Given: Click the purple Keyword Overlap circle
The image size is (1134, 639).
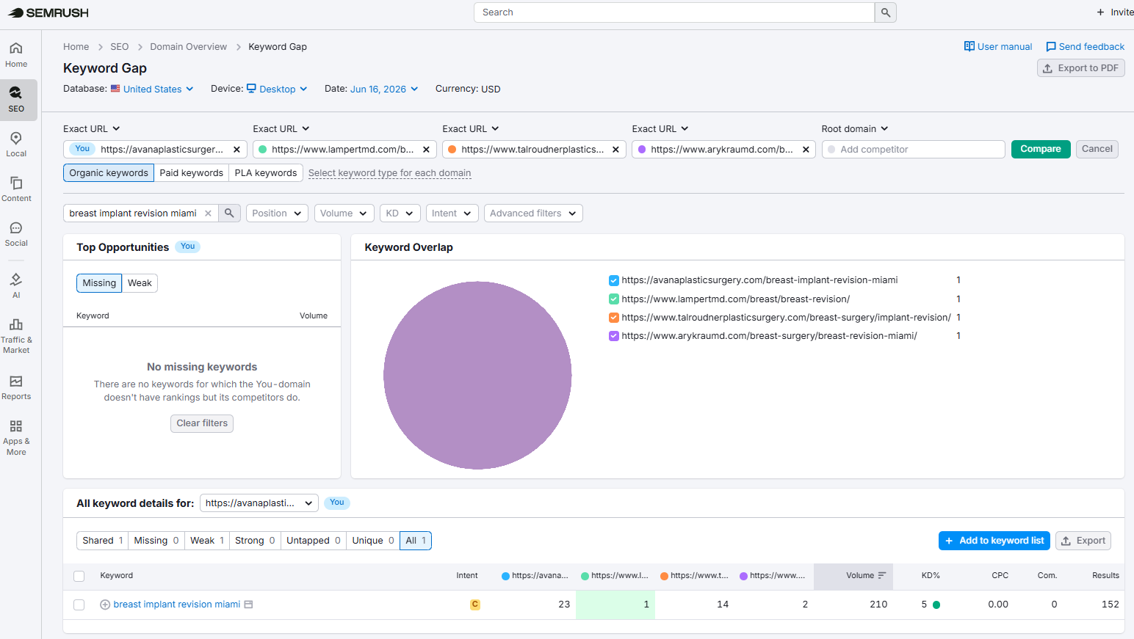Looking at the screenshot, I should [477, 376].
